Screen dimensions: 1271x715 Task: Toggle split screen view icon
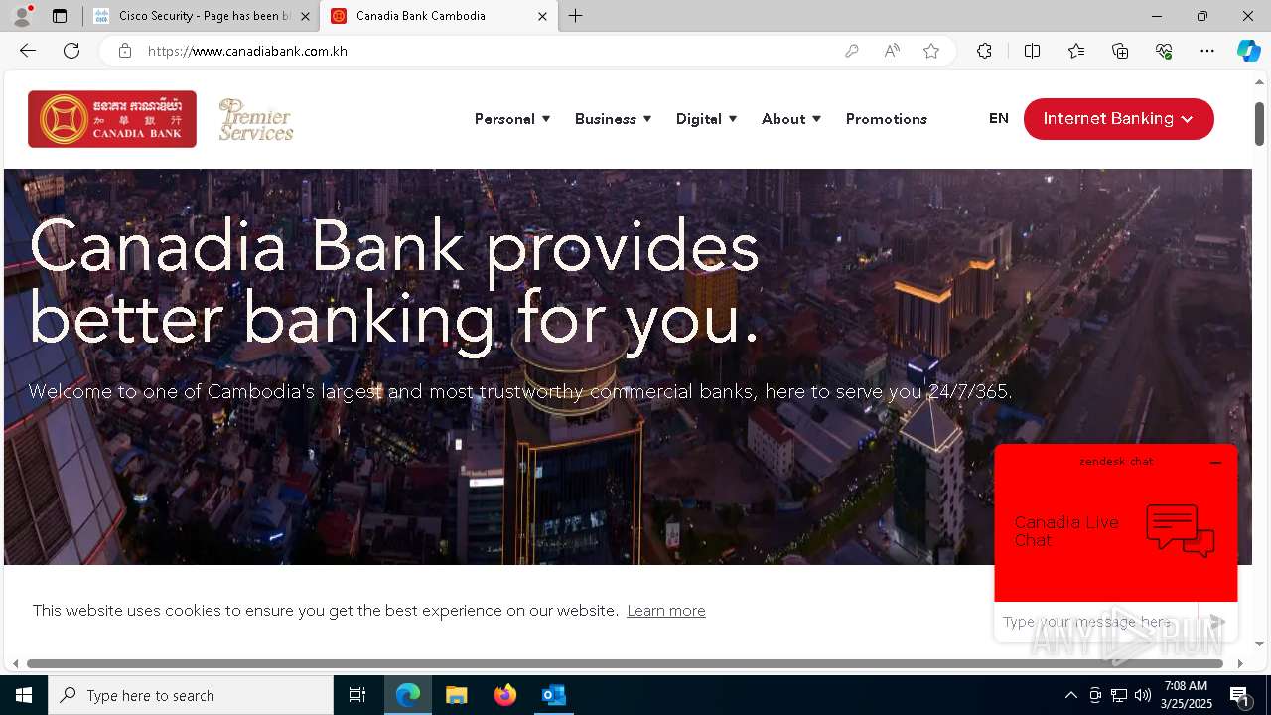point(1032,51)
